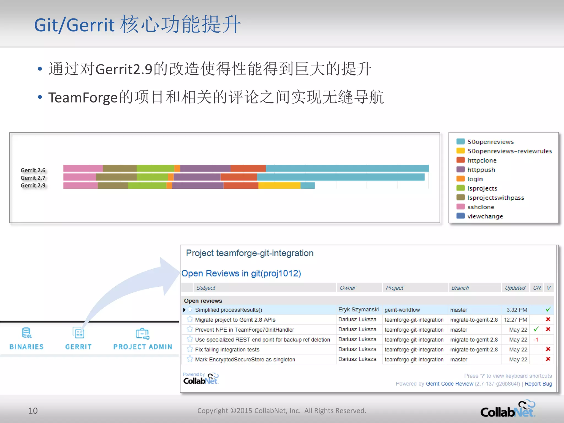Open the Gerrit Code Review link

pos(449,384)
